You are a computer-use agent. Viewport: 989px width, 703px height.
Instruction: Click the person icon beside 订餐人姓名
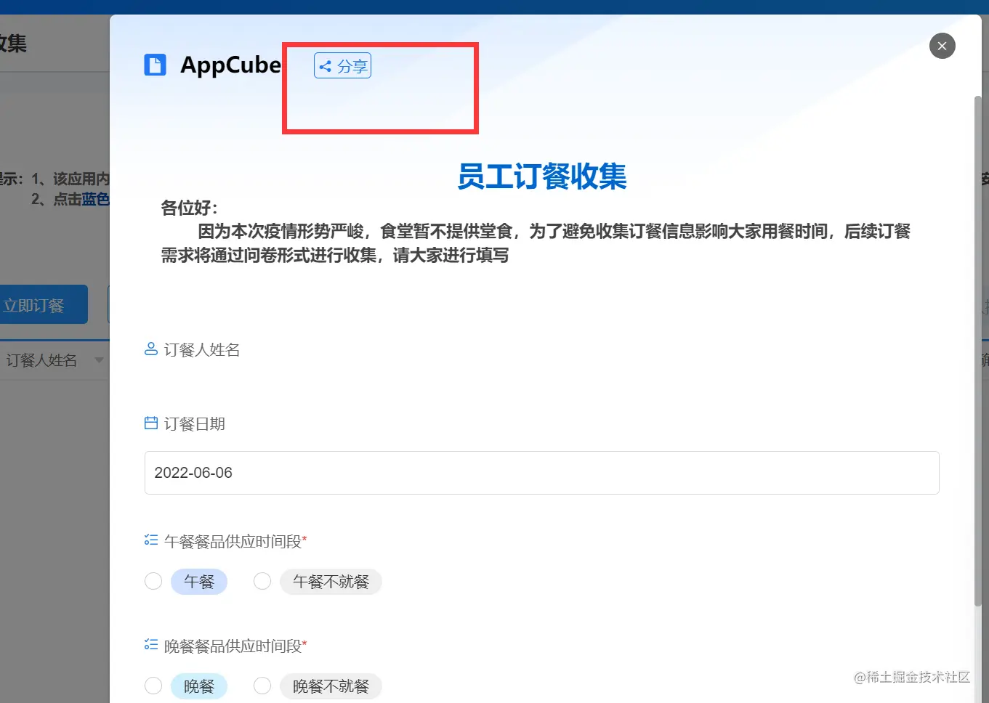pos(151,349)
